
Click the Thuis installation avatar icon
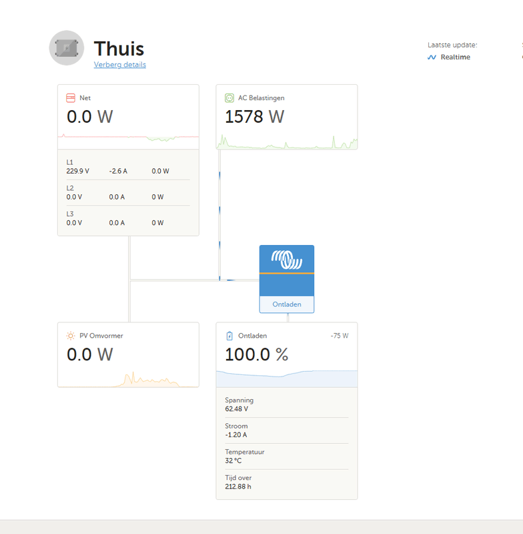pos(67,47)
